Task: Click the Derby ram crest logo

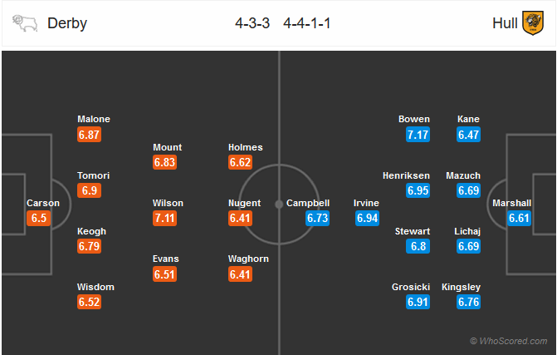Action: coord(25,23)
